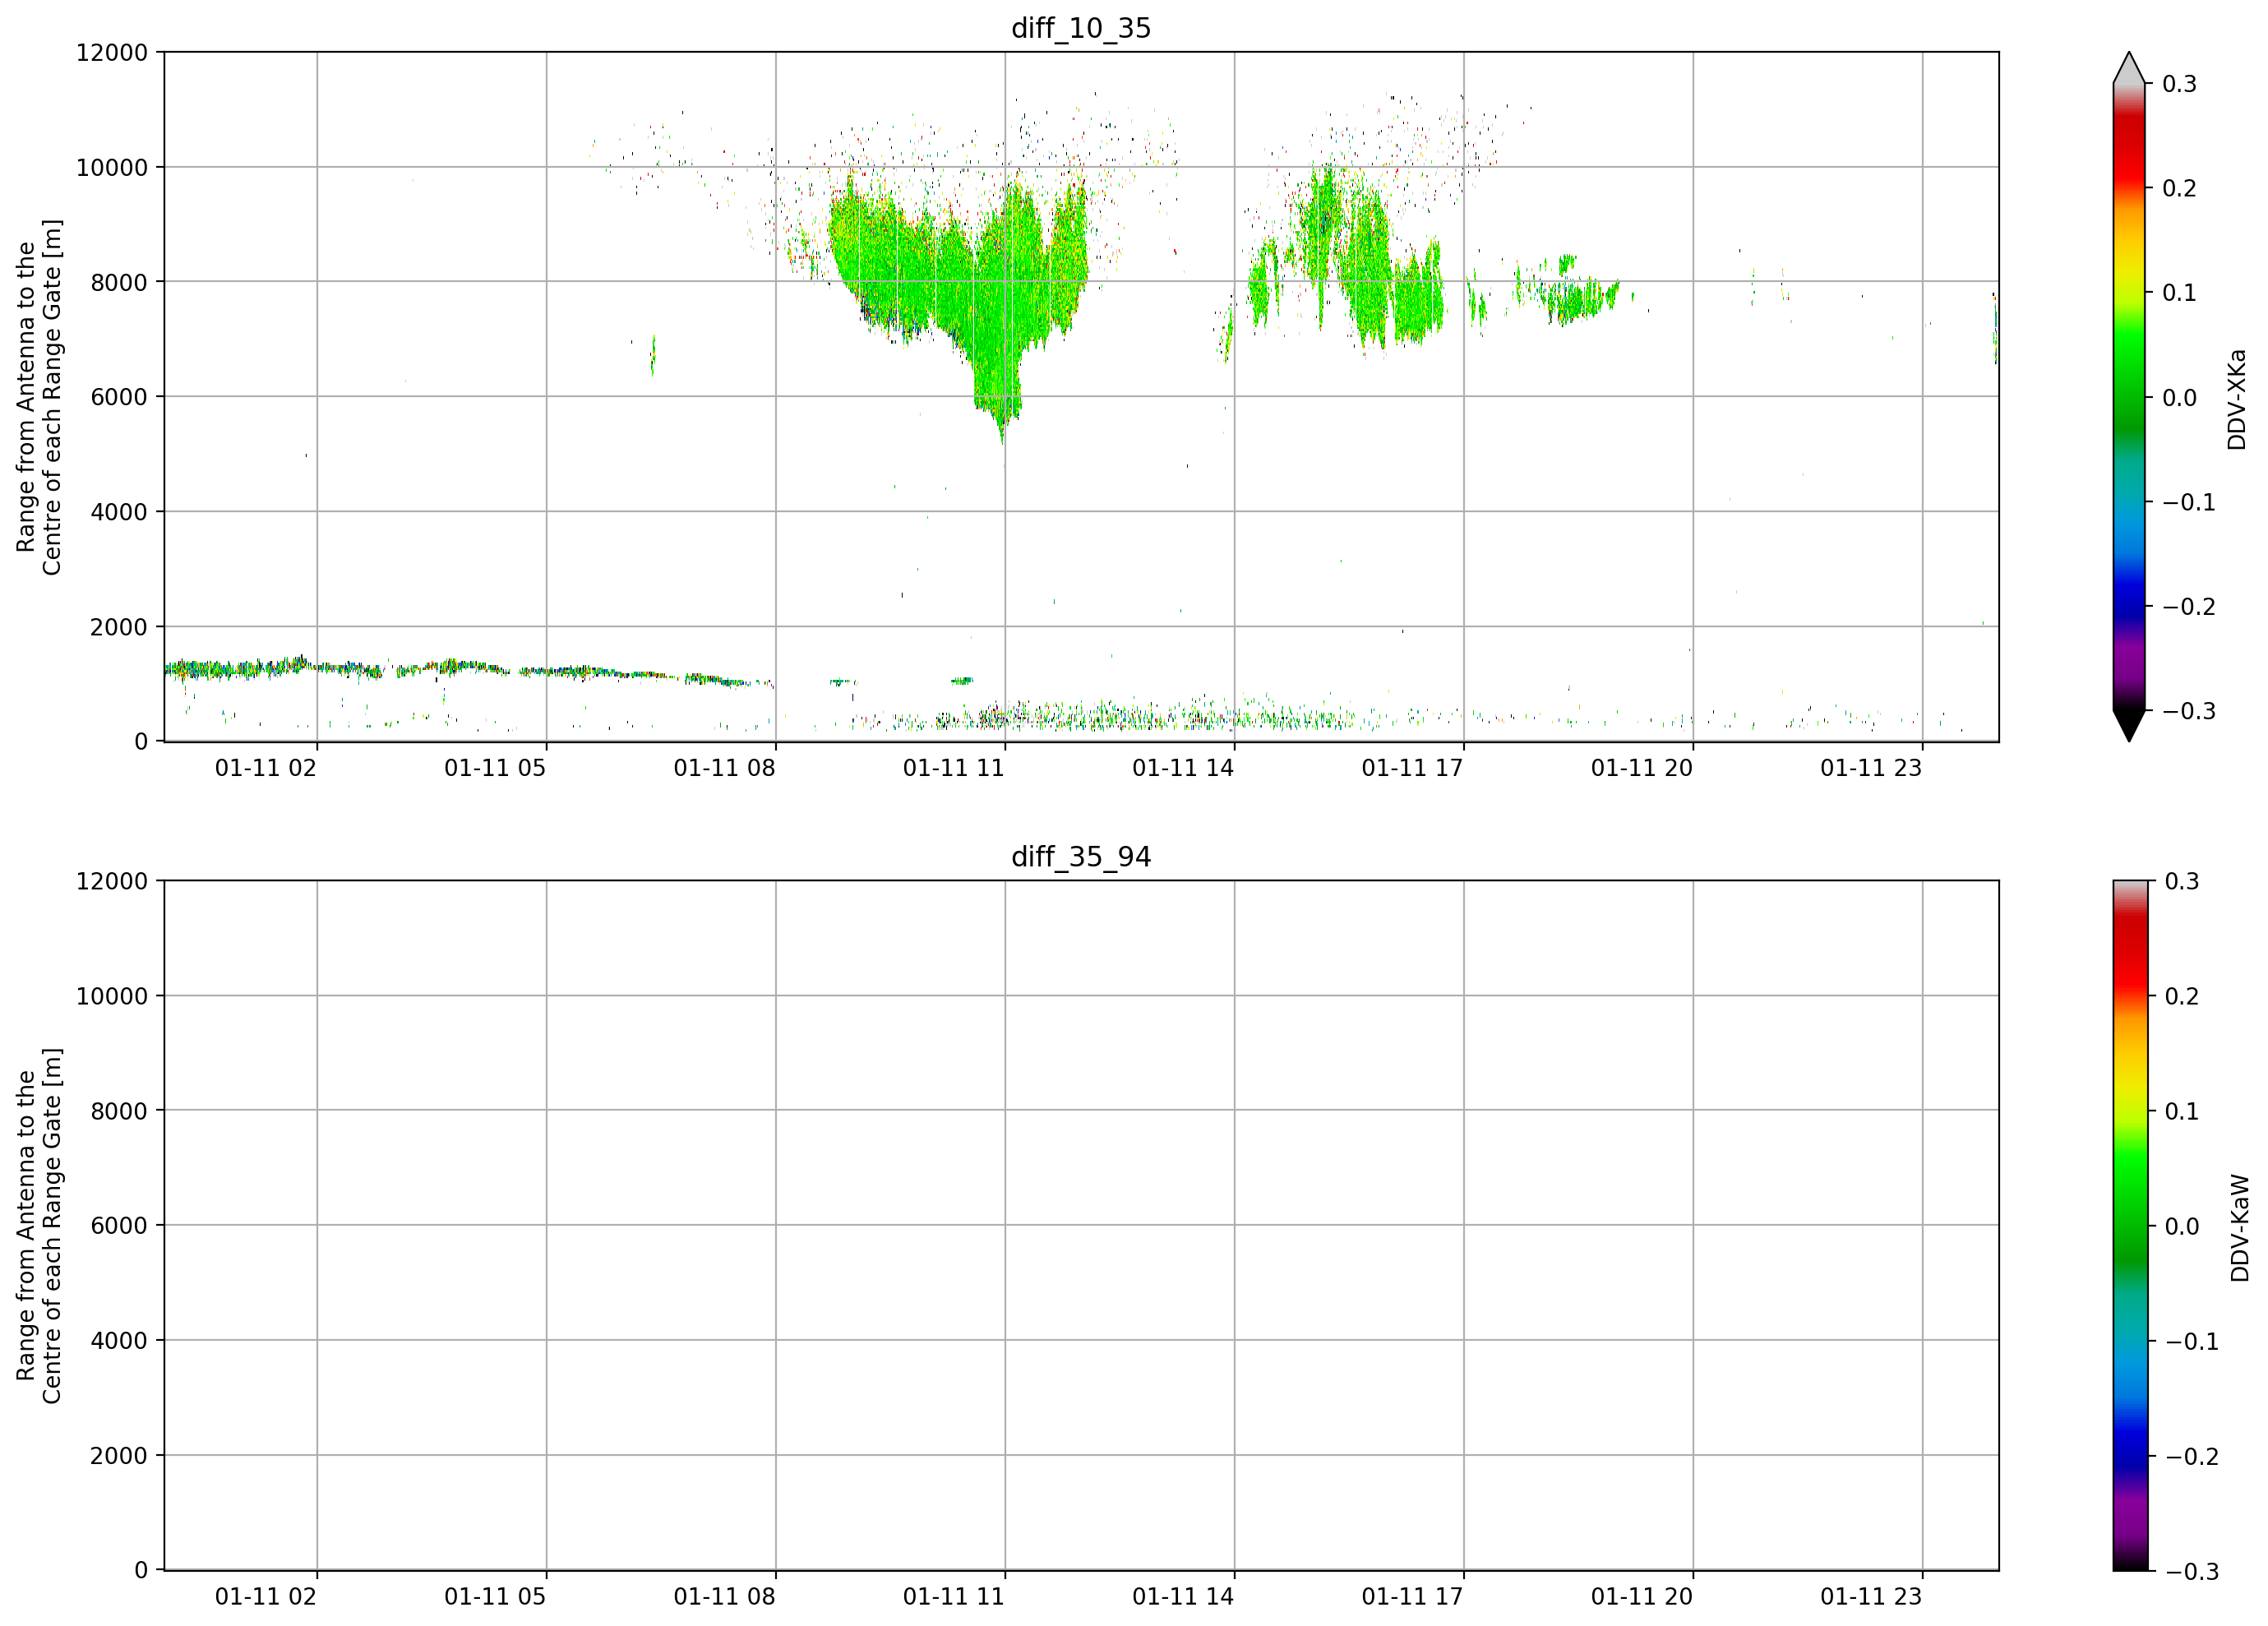This screenshot has height=1626, width=2268.
Task: Select the y-axis range label of diff_10_35 plot
Action: (39, 398)
